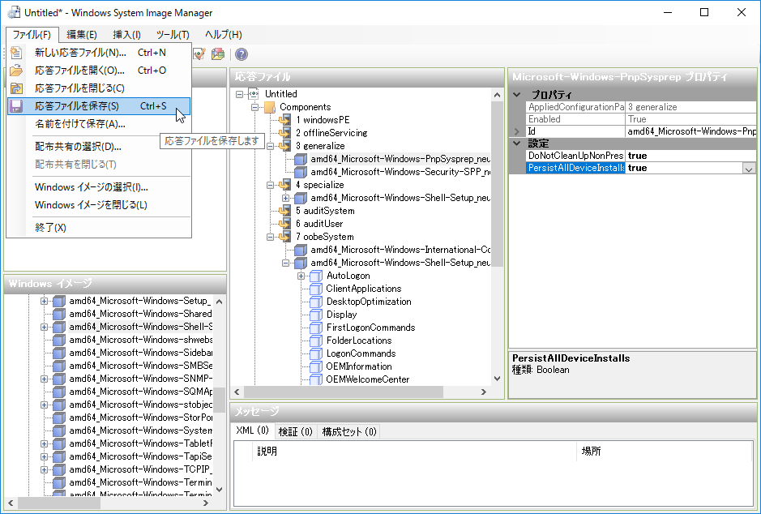Viewport: 761px width, 514px height.
Task: Select Windows イメージを閉じる(L) menu entry
Action: click(x=99, y=205)
